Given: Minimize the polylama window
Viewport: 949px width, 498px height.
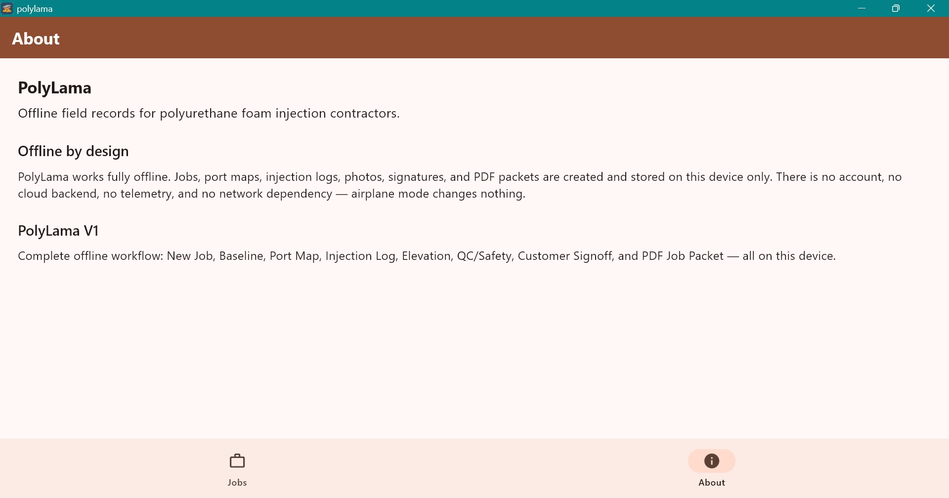Looking at the screenshot, I should pyautogui.click(x=862, y=8).
